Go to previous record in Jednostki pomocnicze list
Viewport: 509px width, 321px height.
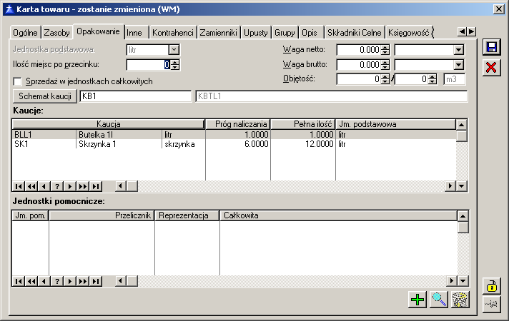tap(44, 281)
